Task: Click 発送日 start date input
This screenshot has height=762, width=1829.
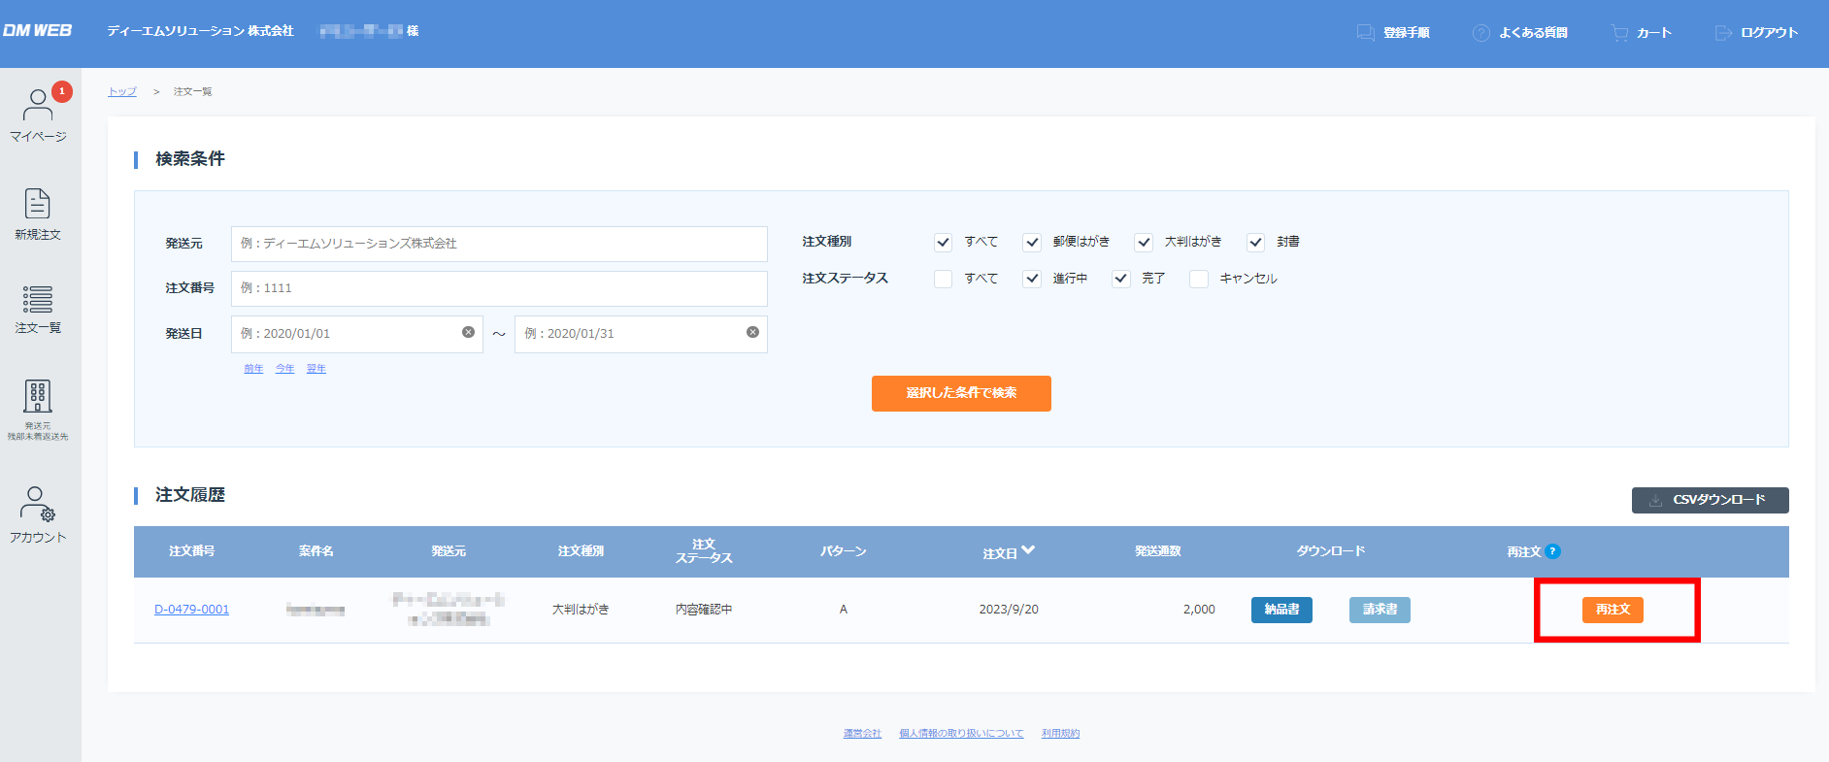Action: [x=357, y=334]
